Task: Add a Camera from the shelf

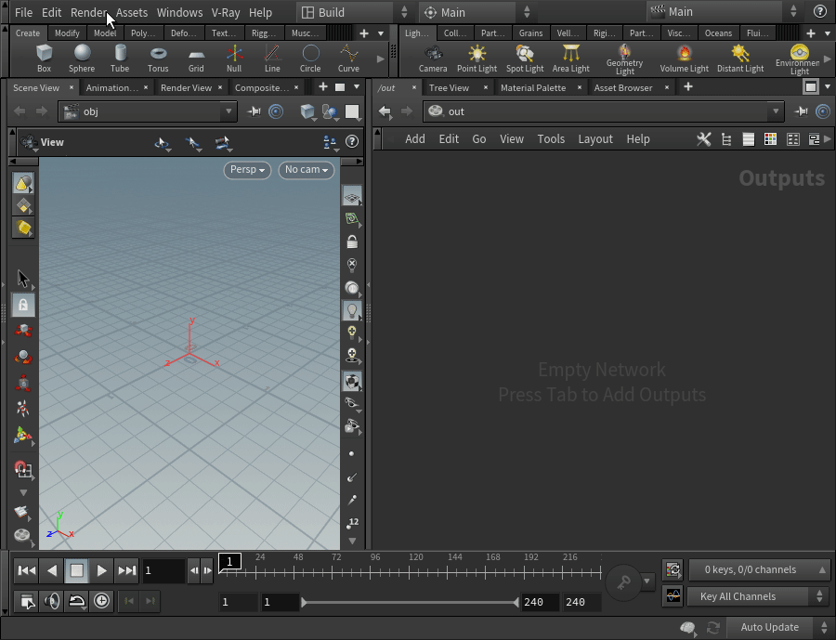Action: pos(433,59)
